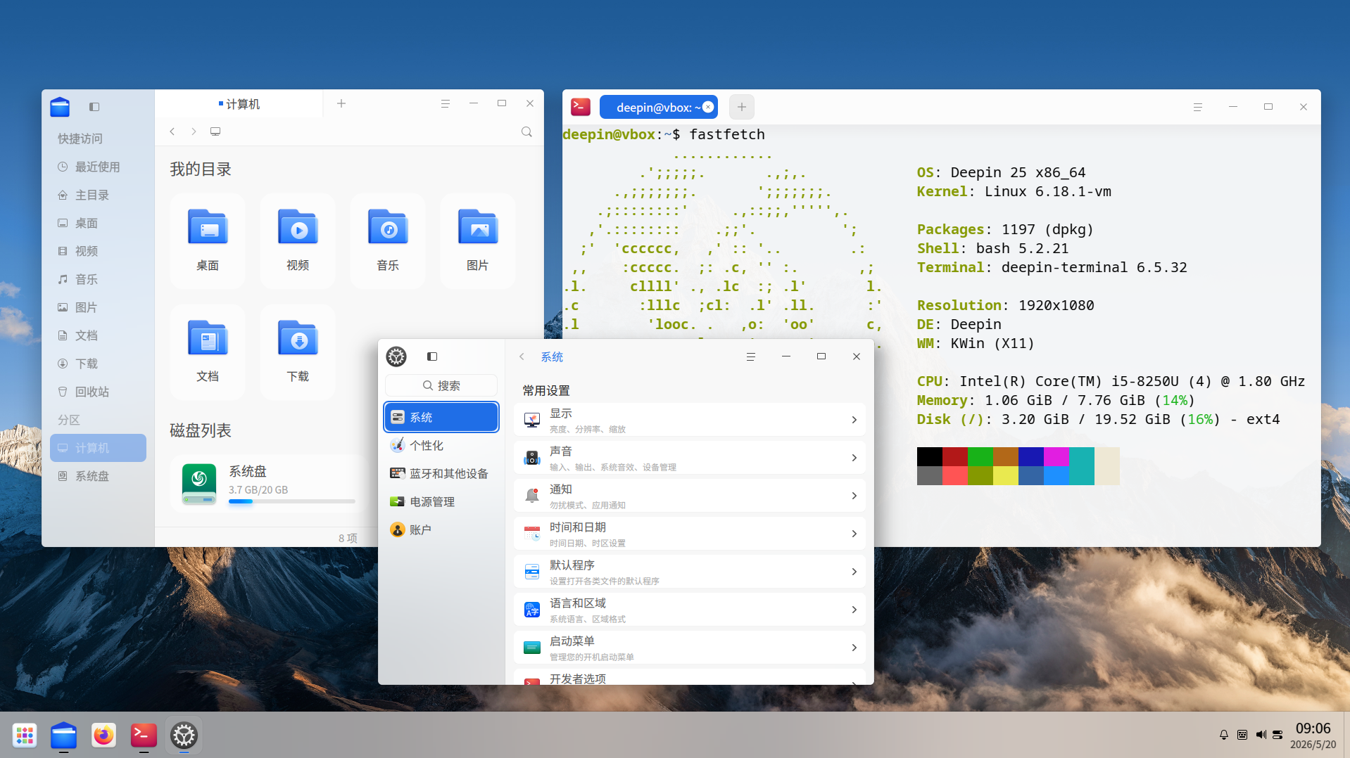Switch to deepin@vbox terminal tab
The image size is (1350, 758).
point(658,107)
